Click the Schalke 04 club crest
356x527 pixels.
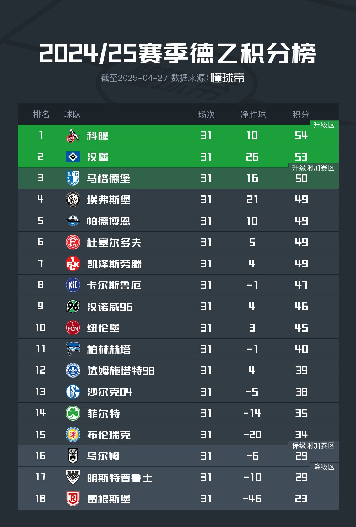pyautogui.click(x=73, y=392)
